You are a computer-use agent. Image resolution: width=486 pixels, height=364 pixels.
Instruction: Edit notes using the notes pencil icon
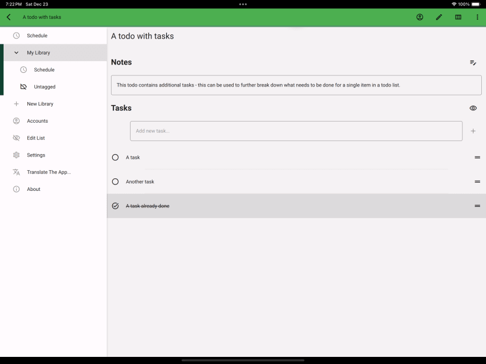[473, 63]
